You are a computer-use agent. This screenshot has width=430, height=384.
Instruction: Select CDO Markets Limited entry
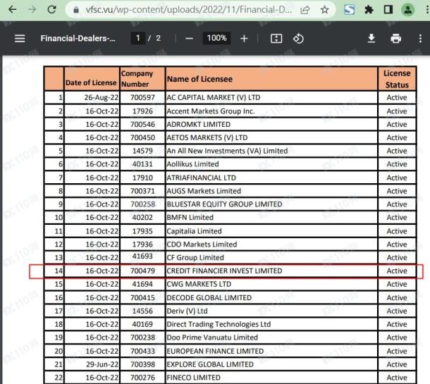[x=202, y=244]
